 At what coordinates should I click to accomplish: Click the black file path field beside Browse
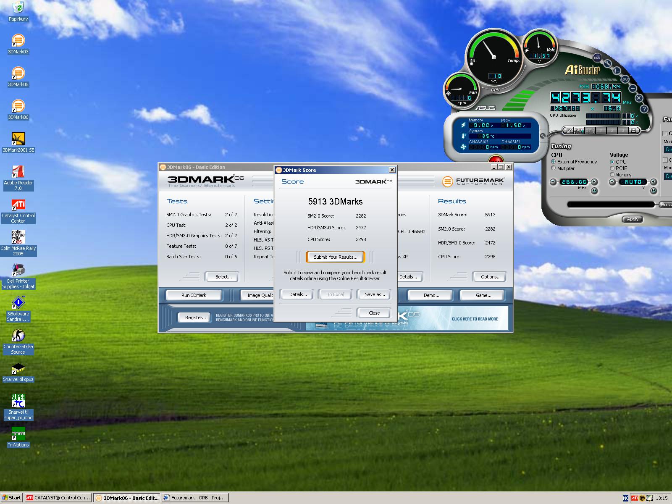pos(611,205)
